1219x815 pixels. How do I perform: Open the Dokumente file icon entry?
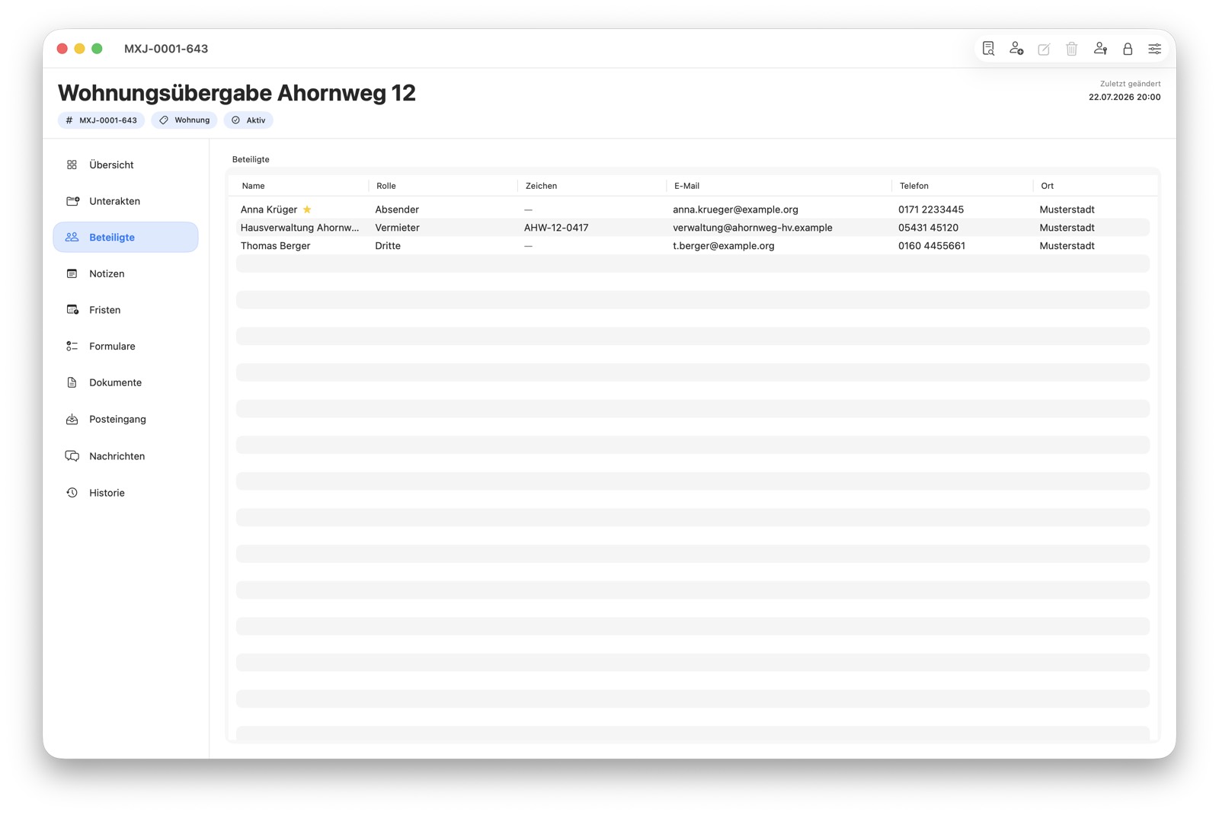click(x=126, y=382)
